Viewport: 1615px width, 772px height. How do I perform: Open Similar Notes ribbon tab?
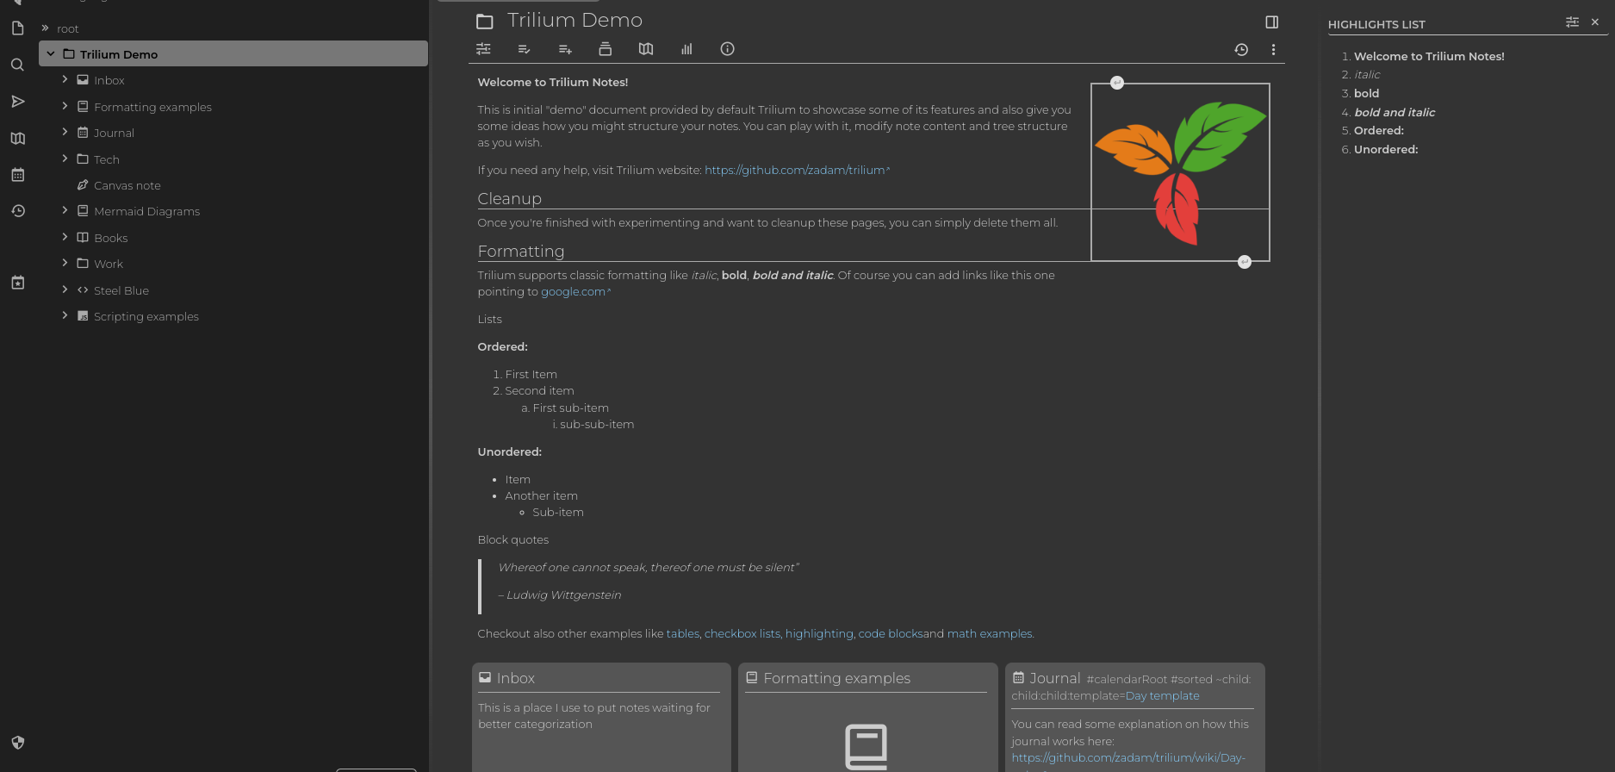pyautogui.click(x=686, y=49)
